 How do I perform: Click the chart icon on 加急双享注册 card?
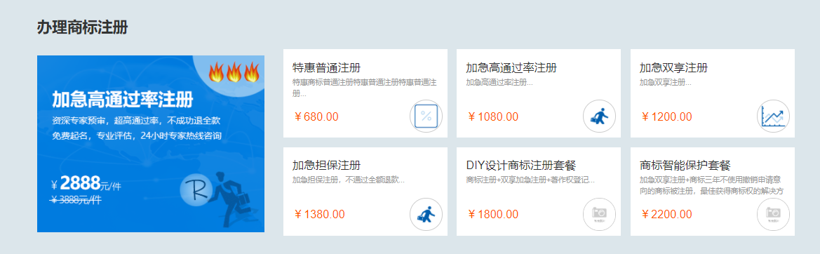point(774,116)
